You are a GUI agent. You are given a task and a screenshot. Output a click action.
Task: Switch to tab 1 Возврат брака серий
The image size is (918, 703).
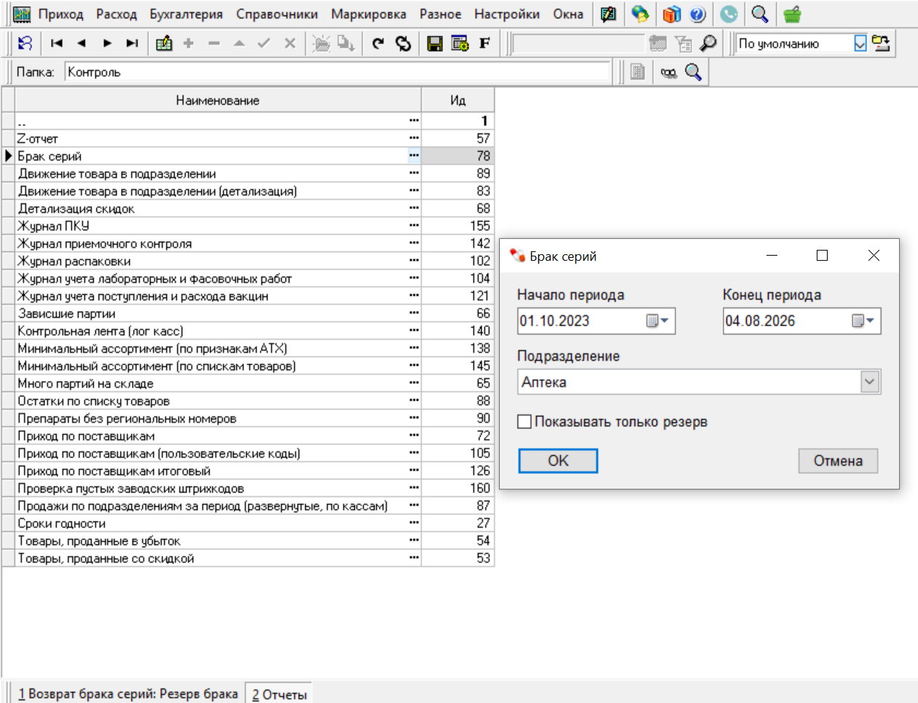click(128, 694)
